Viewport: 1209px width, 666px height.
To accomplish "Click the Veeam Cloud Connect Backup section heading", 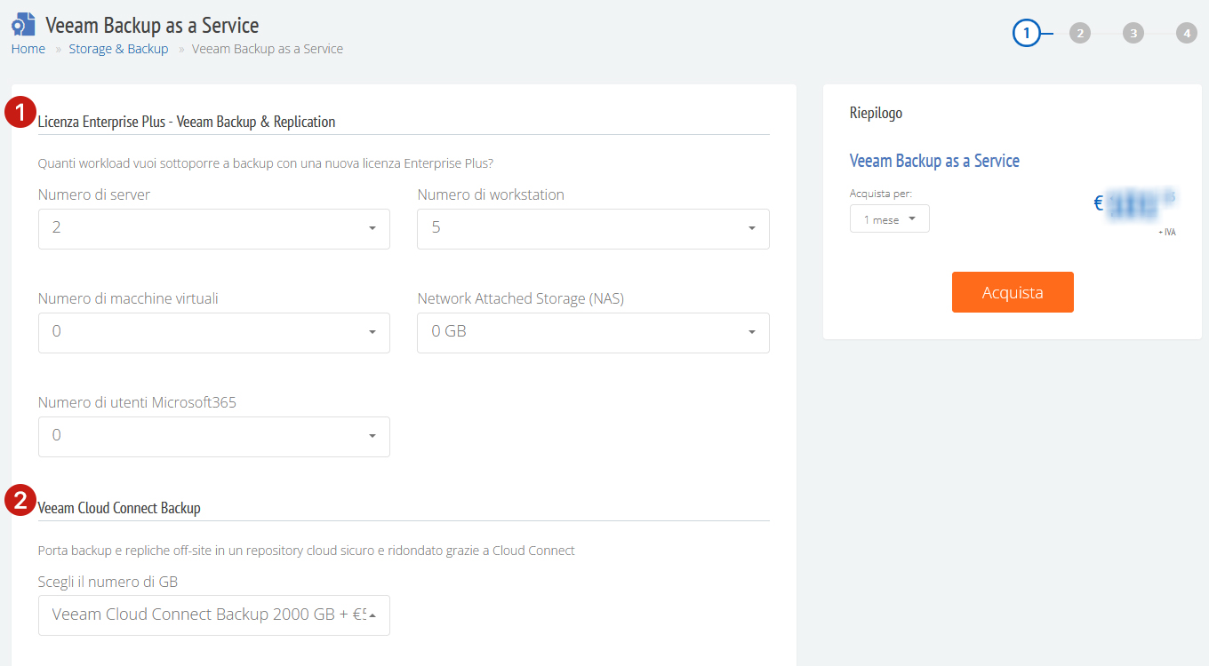I will [x=119, y=508].
